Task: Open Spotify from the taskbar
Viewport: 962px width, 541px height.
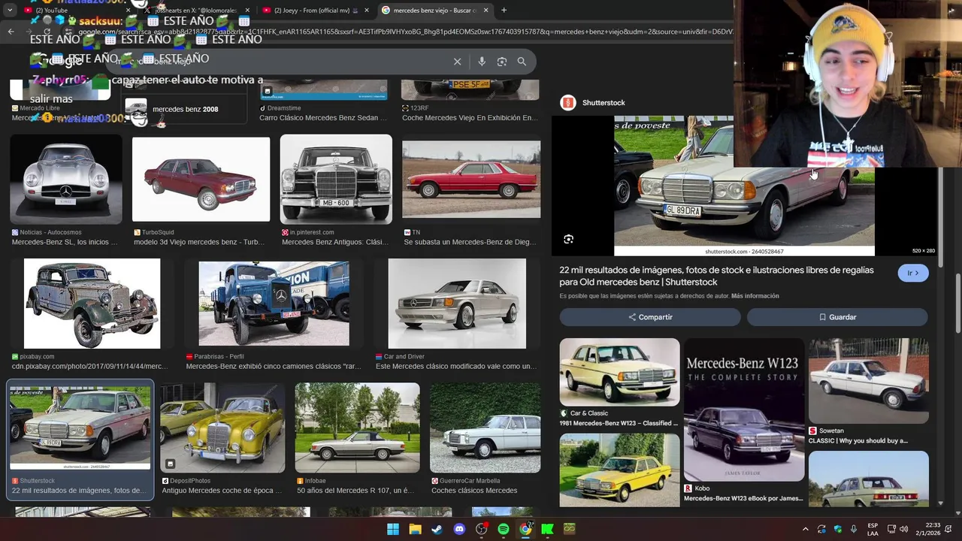Action: (504, 529)
